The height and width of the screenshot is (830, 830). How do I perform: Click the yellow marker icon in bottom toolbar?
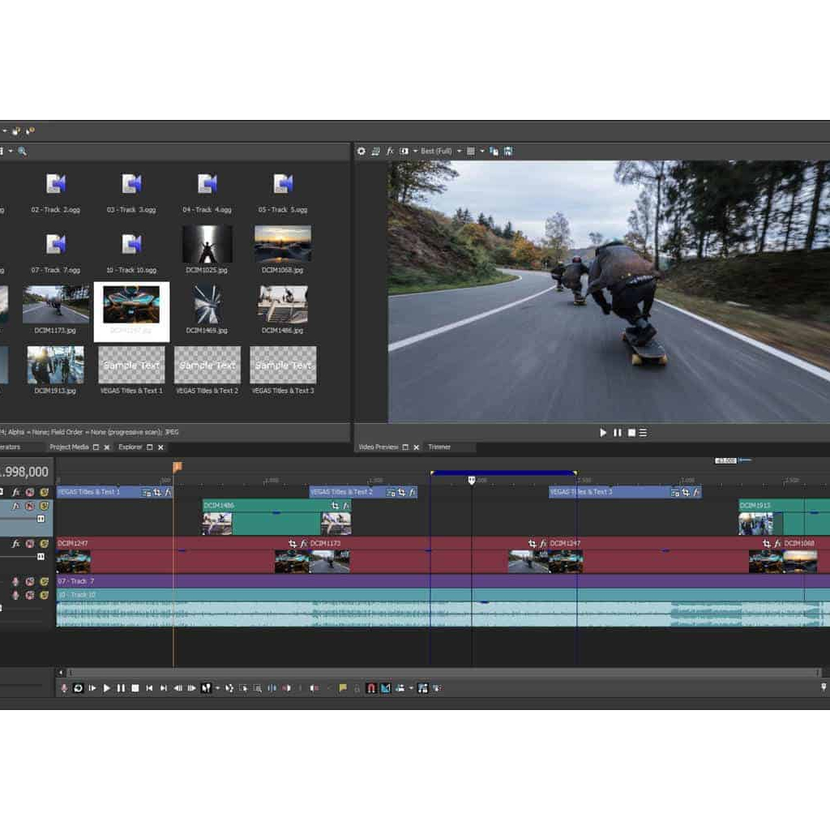[343, 688]
